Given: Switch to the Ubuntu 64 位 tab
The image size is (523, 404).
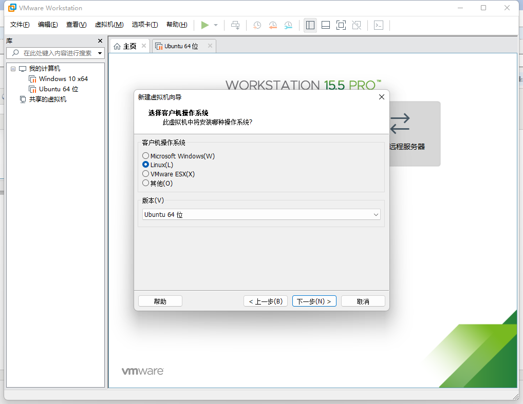Looking at the screenshot, I should point(184,46).
